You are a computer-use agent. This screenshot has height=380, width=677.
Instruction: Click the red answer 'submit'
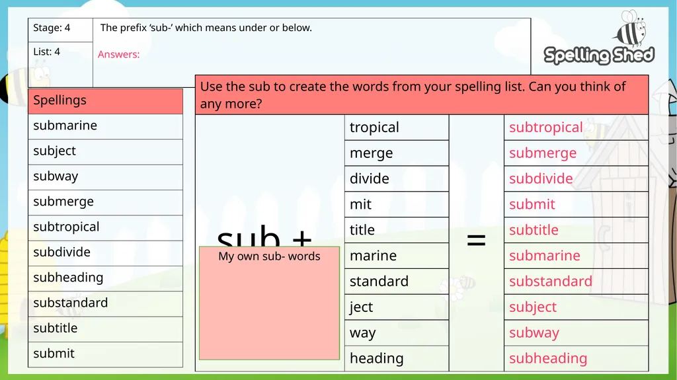[x=532, y=204]
